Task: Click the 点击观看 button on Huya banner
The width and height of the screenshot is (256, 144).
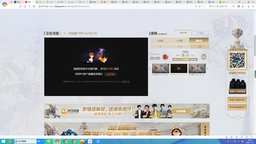Action: tap(181, 111)
